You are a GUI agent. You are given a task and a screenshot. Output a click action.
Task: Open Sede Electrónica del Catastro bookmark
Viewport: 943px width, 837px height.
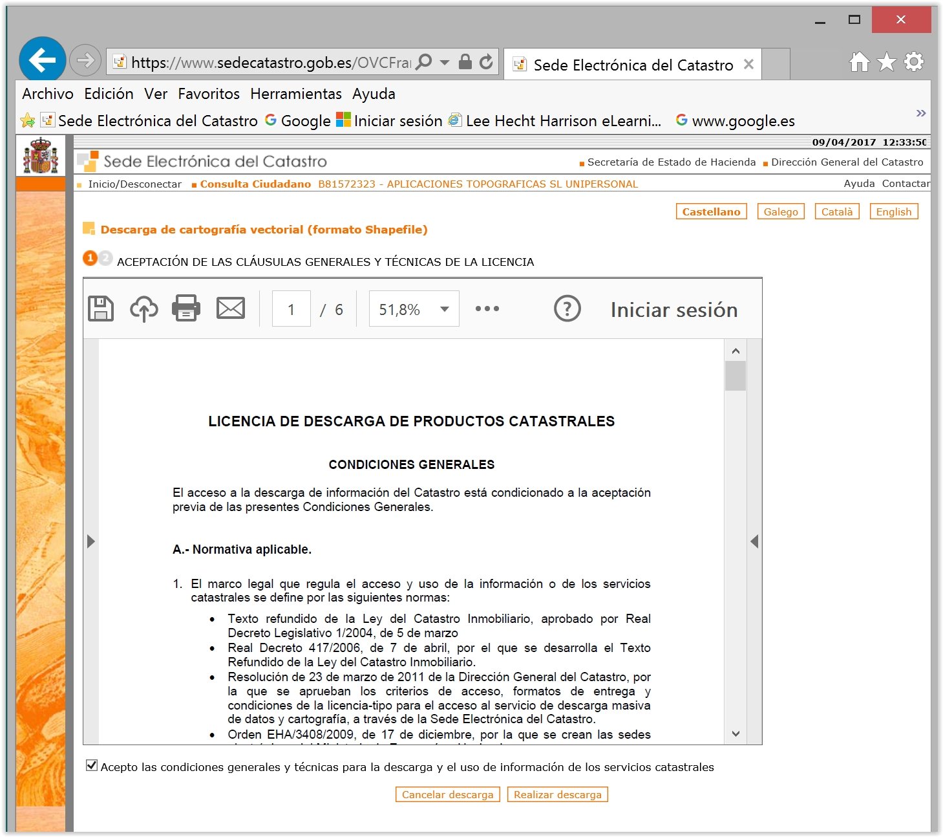tap(149, 121)
